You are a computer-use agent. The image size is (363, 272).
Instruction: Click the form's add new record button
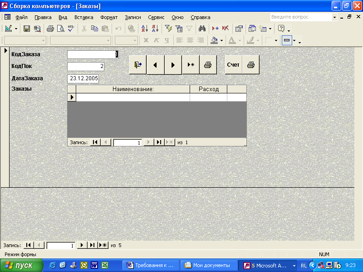(191, 65)
